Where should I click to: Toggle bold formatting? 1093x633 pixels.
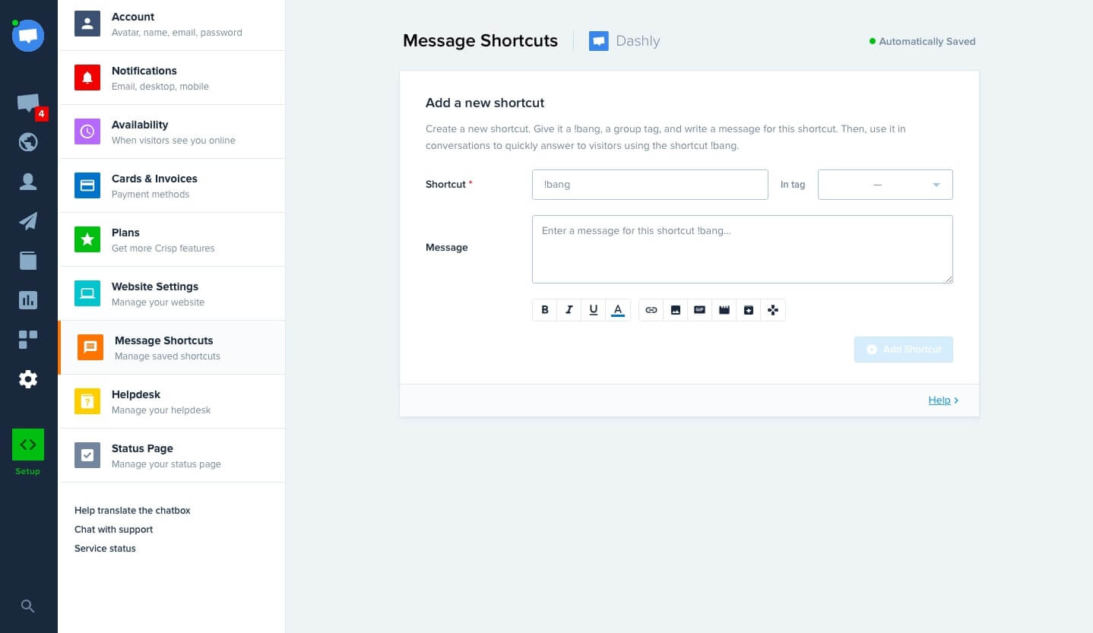pos(544,310)
